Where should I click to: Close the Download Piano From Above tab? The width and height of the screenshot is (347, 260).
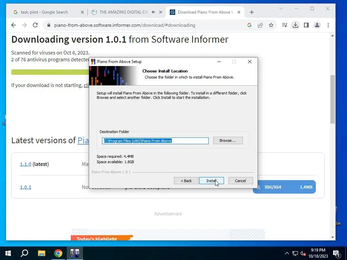(x=239, y=12)
